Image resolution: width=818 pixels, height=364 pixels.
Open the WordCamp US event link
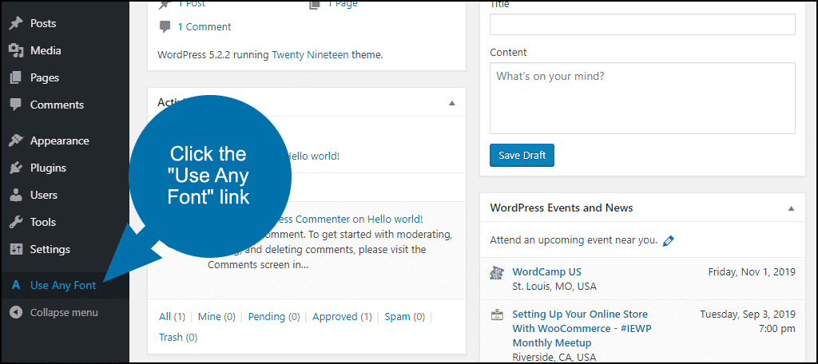coord(546,271)
